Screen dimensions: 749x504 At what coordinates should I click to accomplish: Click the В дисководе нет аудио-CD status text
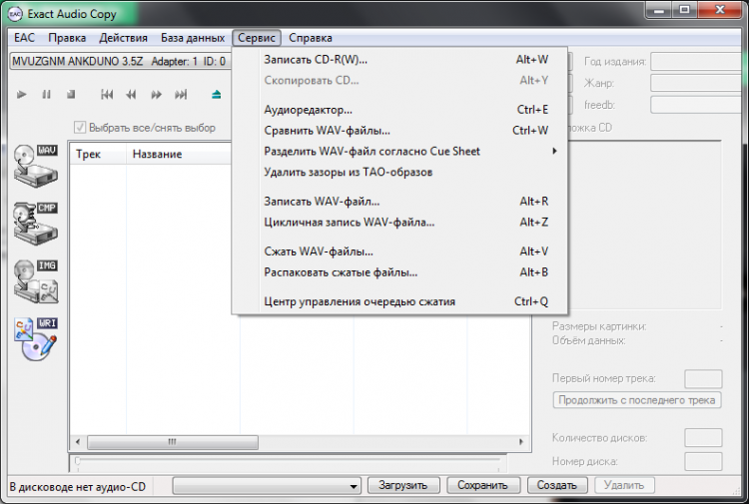(x=77, y=487)
